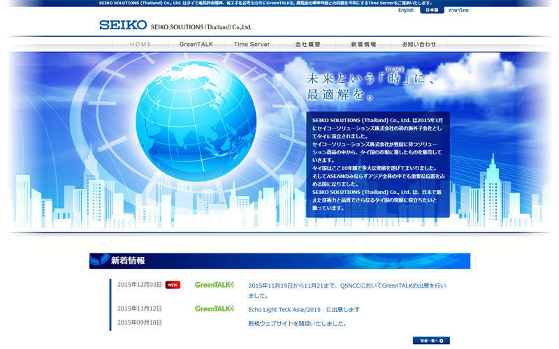This screenshot has width=559, height=349.
Task: Click SEIKO SOLUTIONS (Thailand) Co.,Ltd. title text
Action: pyautogui.click(x=201, y=27)
